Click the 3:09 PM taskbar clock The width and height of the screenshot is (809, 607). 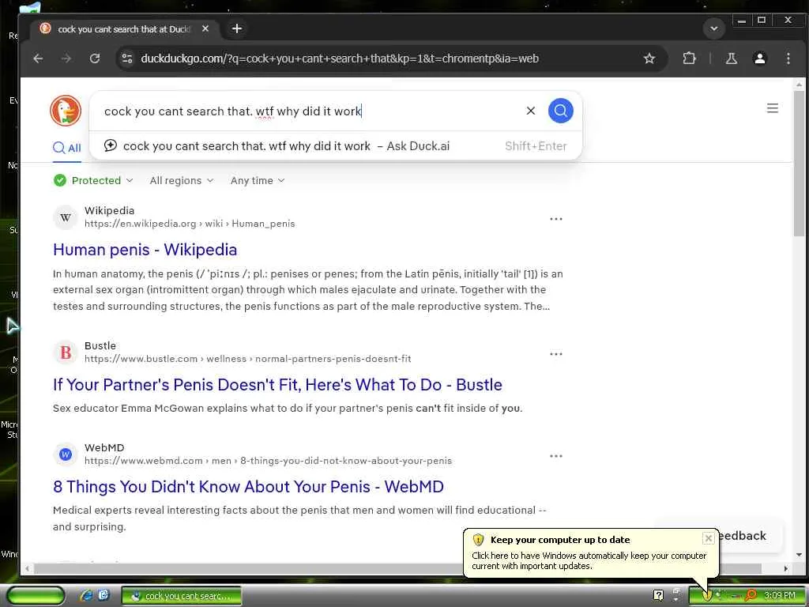780,596
